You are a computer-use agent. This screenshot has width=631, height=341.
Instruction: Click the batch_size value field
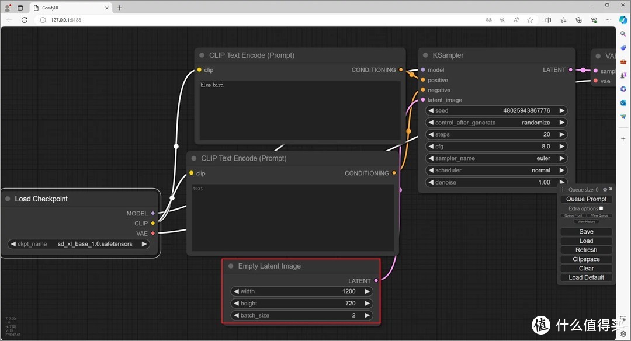coord(301,315)
